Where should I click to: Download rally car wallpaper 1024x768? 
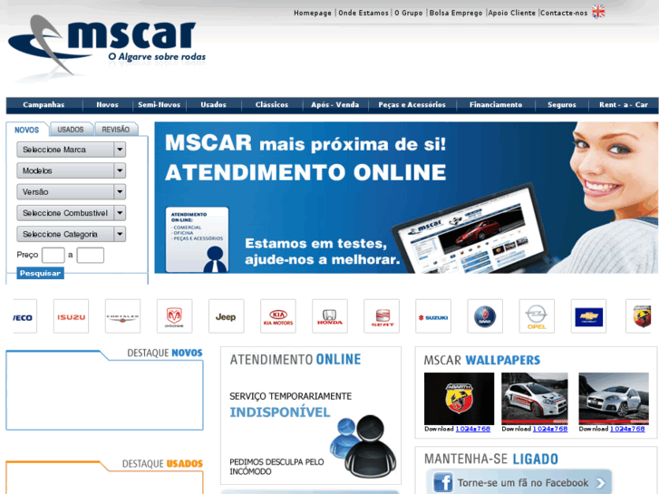pyautogui.click(x=550, y=429)
